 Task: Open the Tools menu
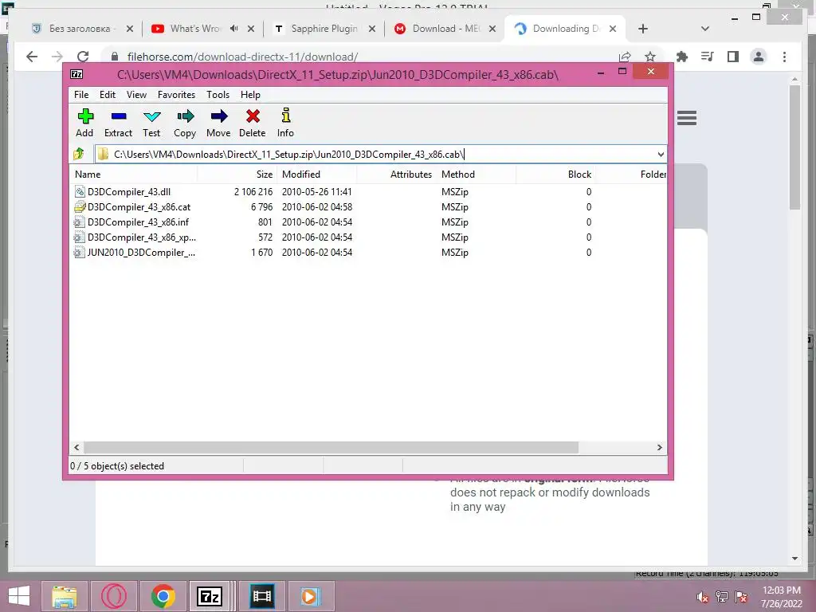218,95
